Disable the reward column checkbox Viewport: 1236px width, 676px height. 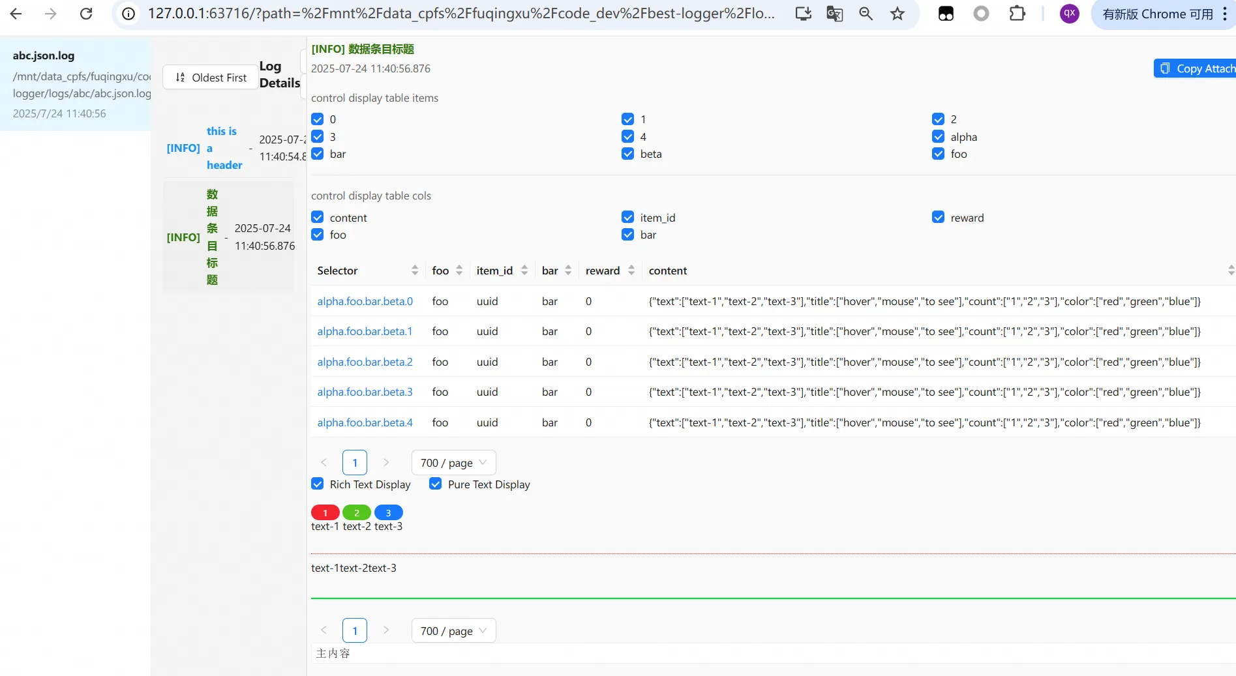pos(939,216)
